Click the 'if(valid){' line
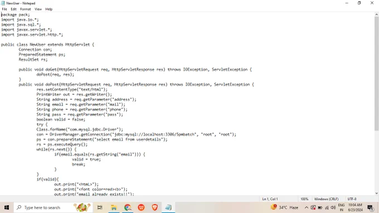Screen dimensions: 379x213 pos(47,180)
